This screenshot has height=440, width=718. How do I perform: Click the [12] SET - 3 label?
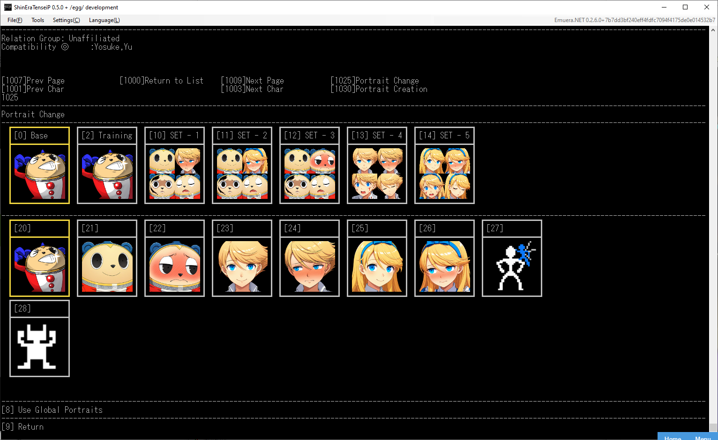(x=309, y=136)
